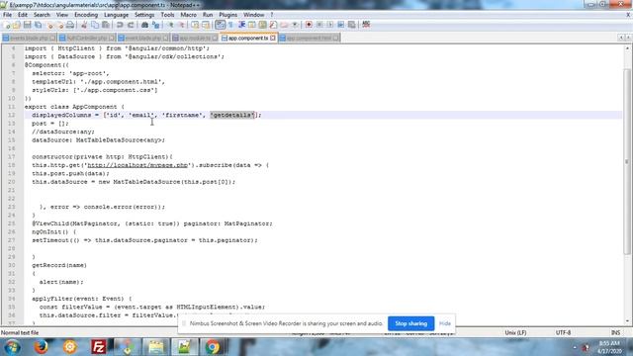Open Google Chrome from the taskbar
Screen dimensions: 633x356
(x=213, y=347)
